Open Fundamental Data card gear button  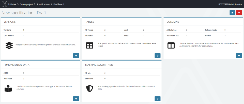pos(76,99)
